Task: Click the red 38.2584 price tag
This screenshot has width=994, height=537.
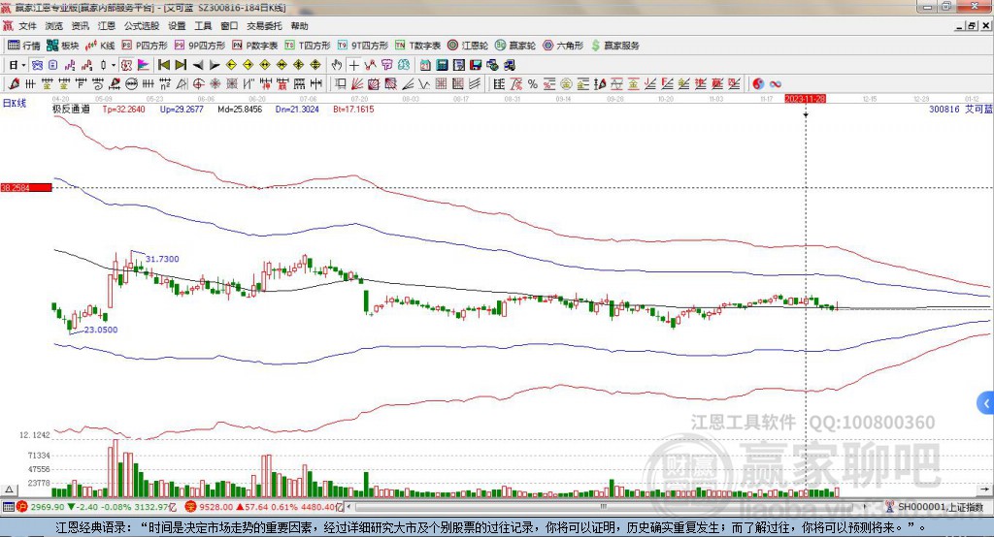Action: tap(26, 187)
